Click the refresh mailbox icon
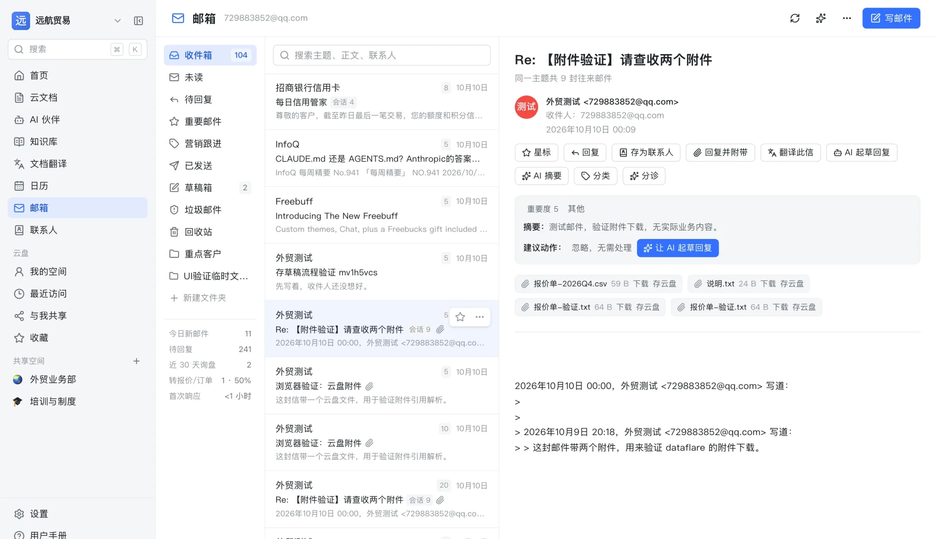Image resolution: width=936 pixels, height=539 pixels. tap(795, 18)
